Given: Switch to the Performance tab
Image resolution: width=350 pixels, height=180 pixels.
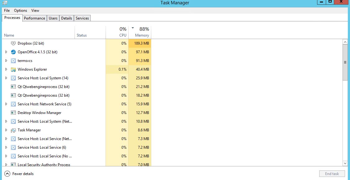Looking at the screenshot, I should pyautogui.click(x=34, y=18).
